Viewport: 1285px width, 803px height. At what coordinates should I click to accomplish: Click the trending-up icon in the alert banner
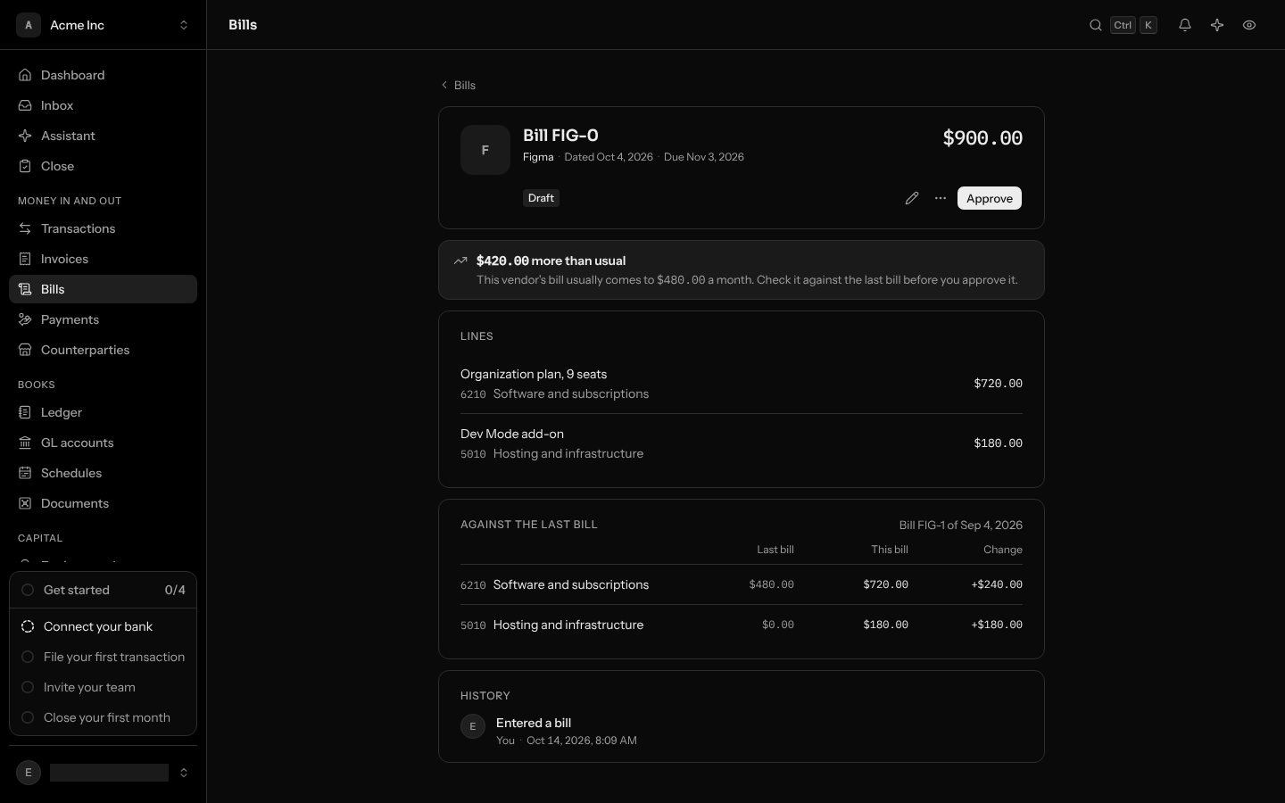[x=460, y=261]
